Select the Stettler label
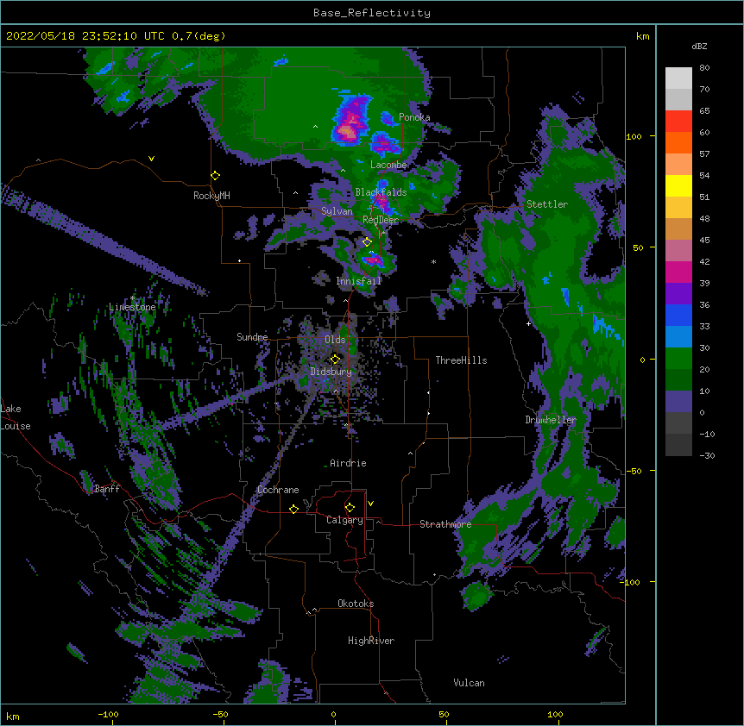 click(x=547, y=204)
